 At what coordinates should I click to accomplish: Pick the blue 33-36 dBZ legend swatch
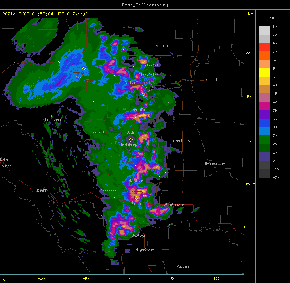pyautogui.click(x=264, y=123)
